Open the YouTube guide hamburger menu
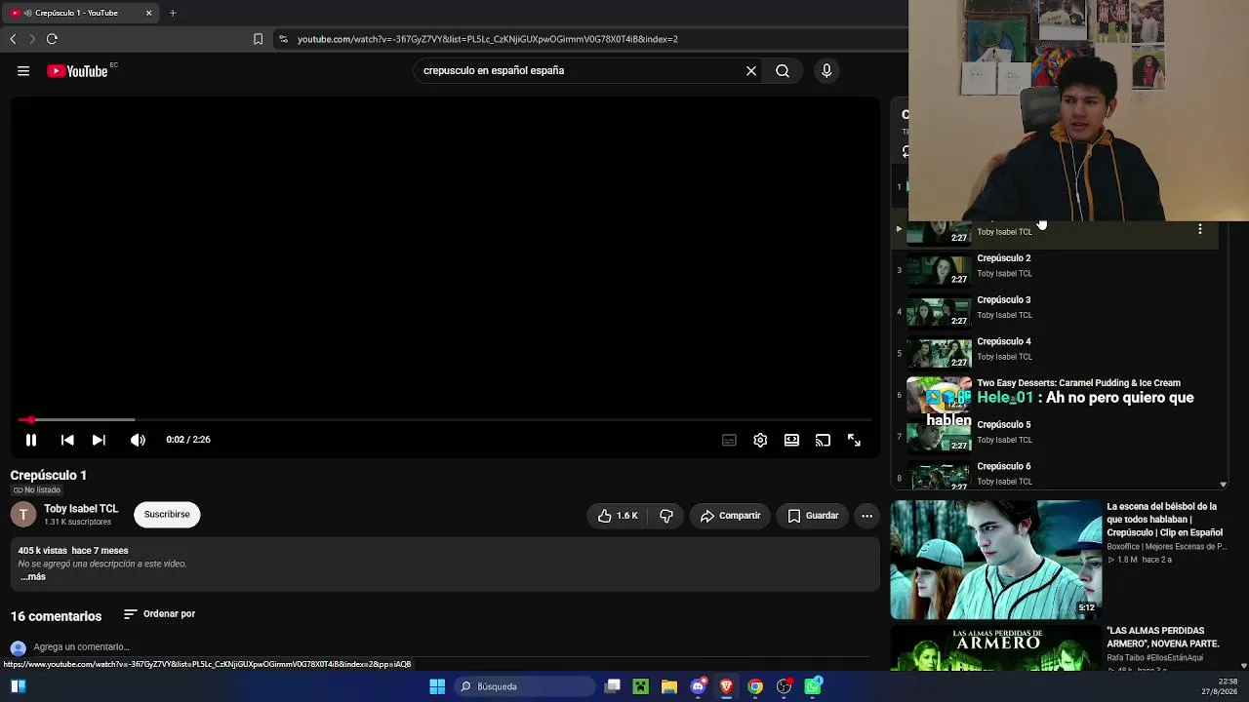Viewport: 1249px width, 702px height. (23, 71)
